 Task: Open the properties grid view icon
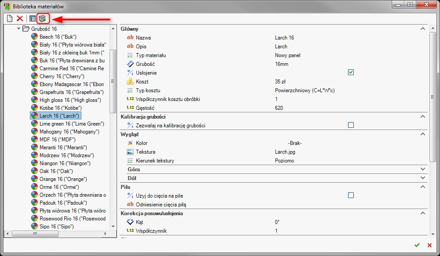pos(32,18)
